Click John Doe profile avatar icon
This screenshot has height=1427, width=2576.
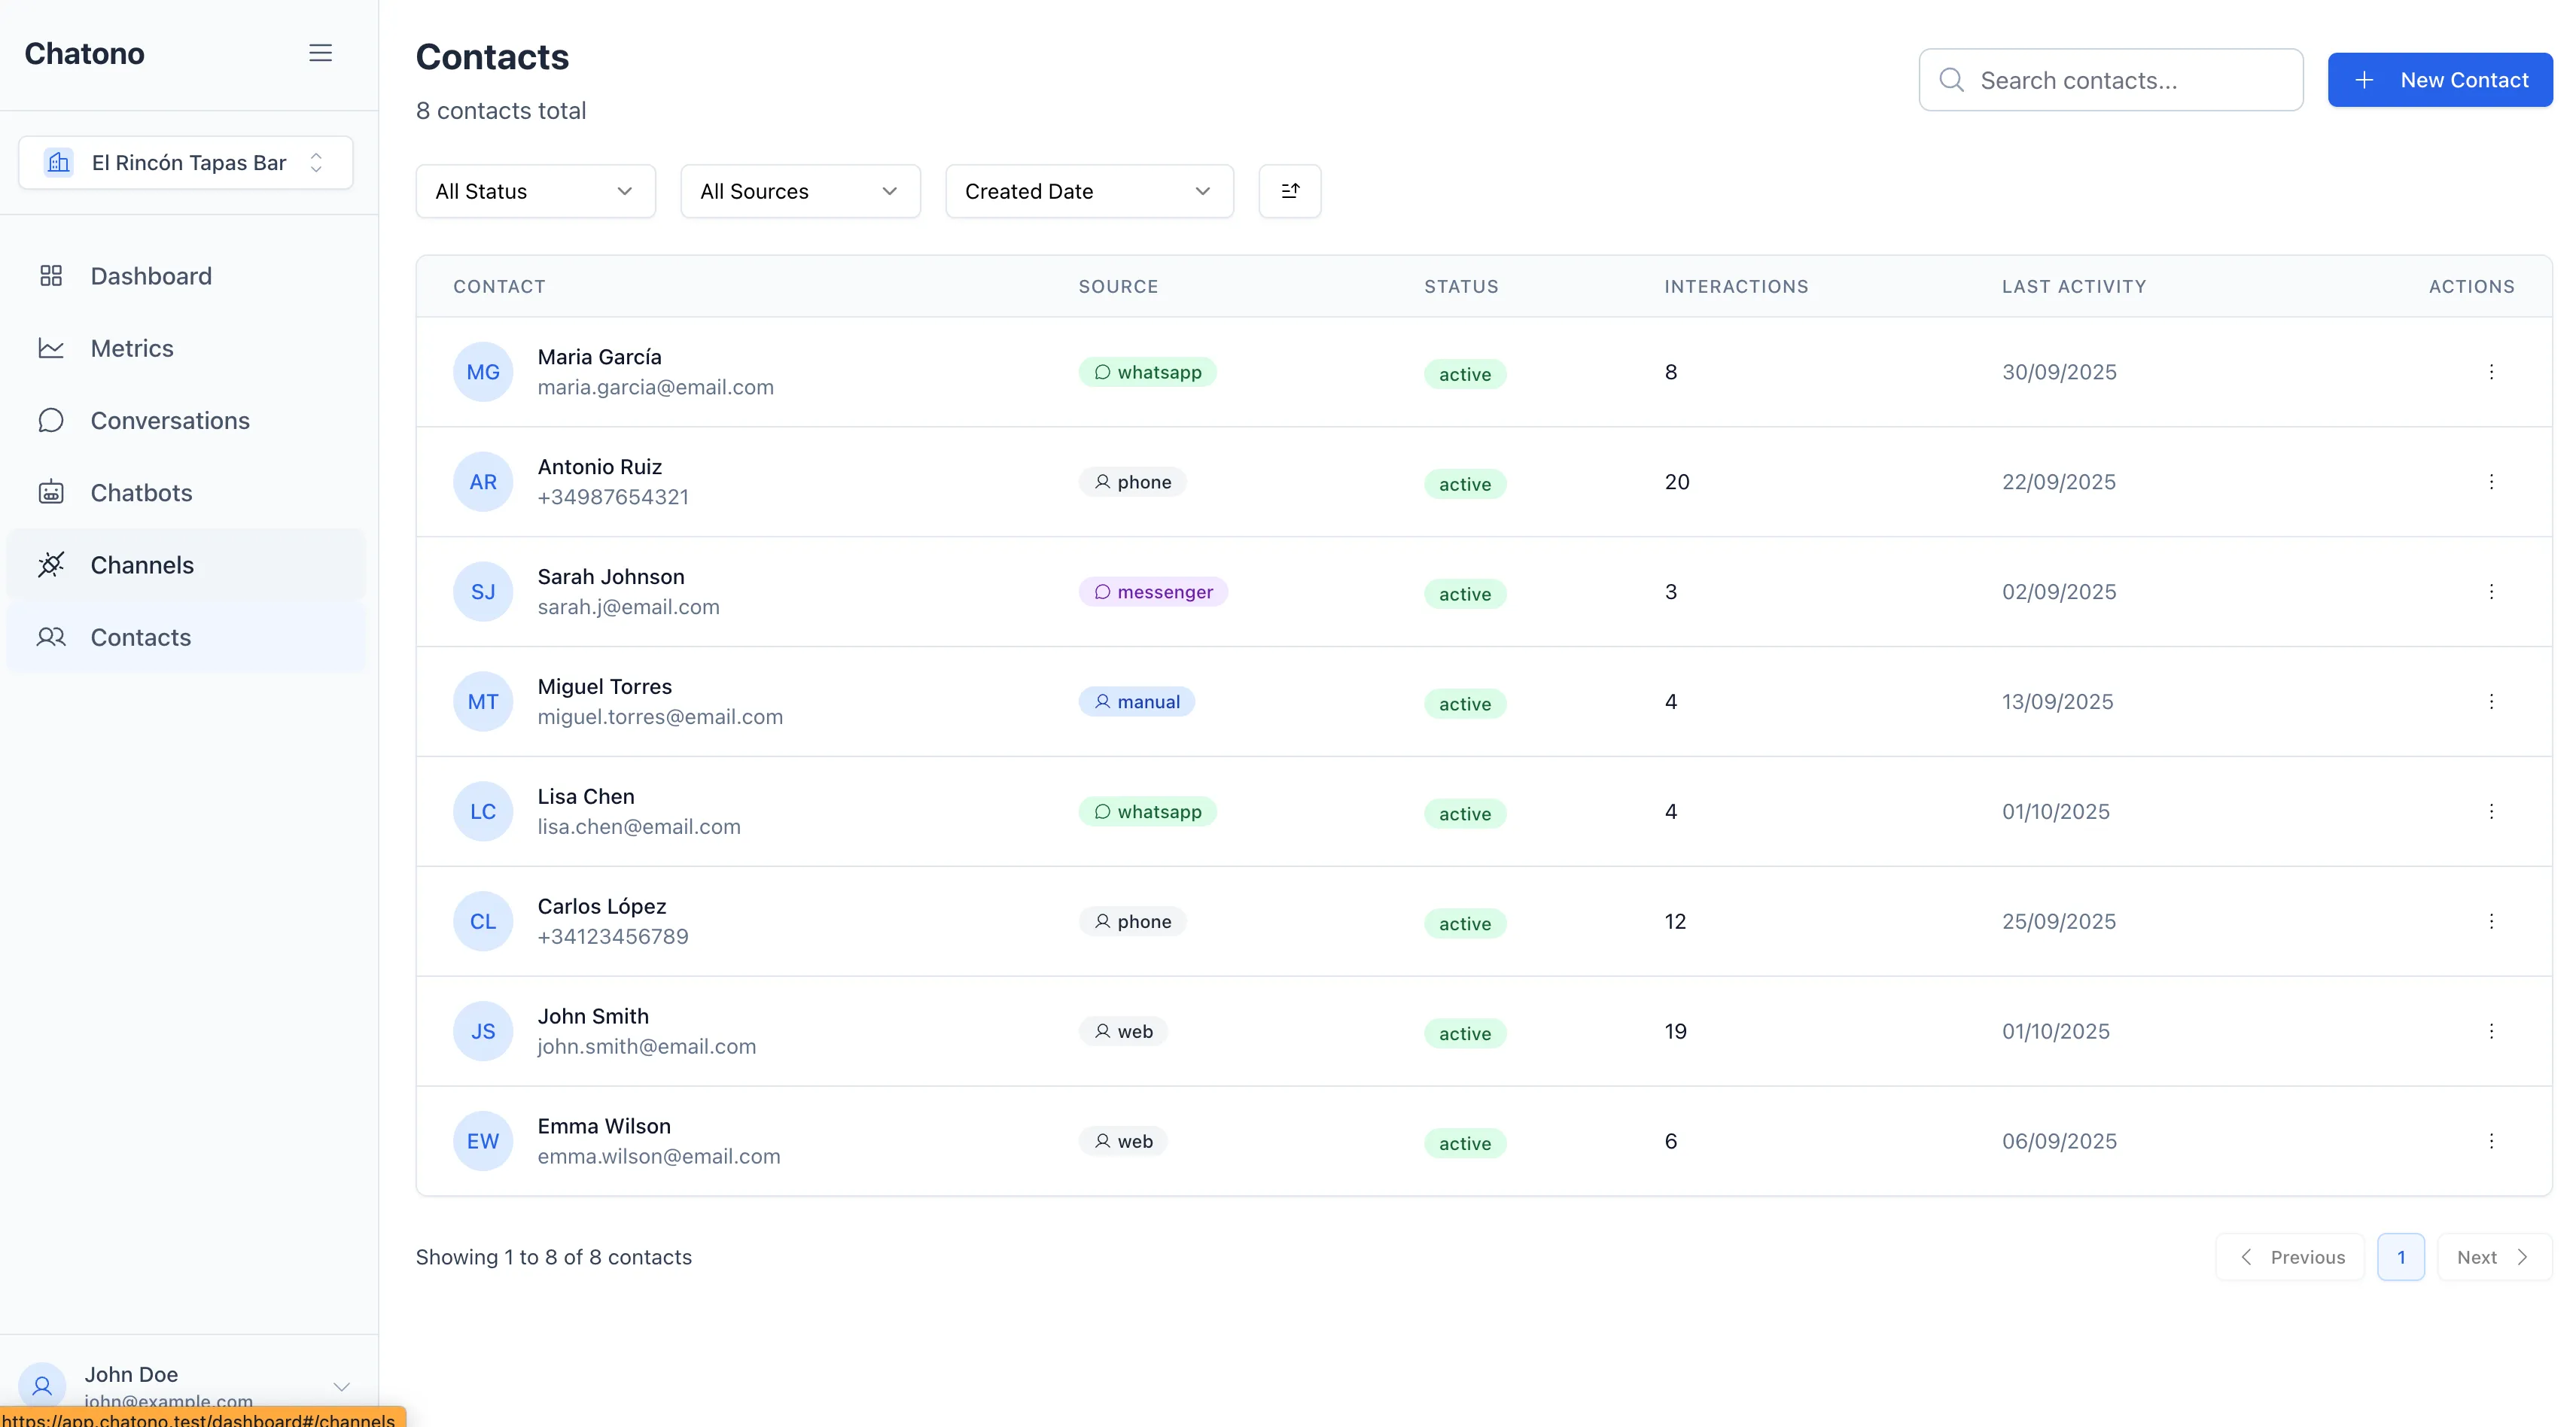[x=42, y=1385]
